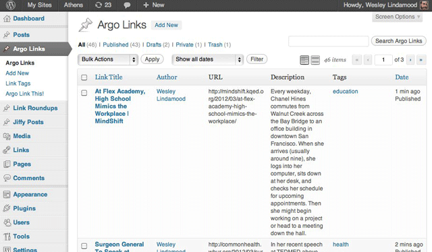Click Apply button

[x=152, y=59]
